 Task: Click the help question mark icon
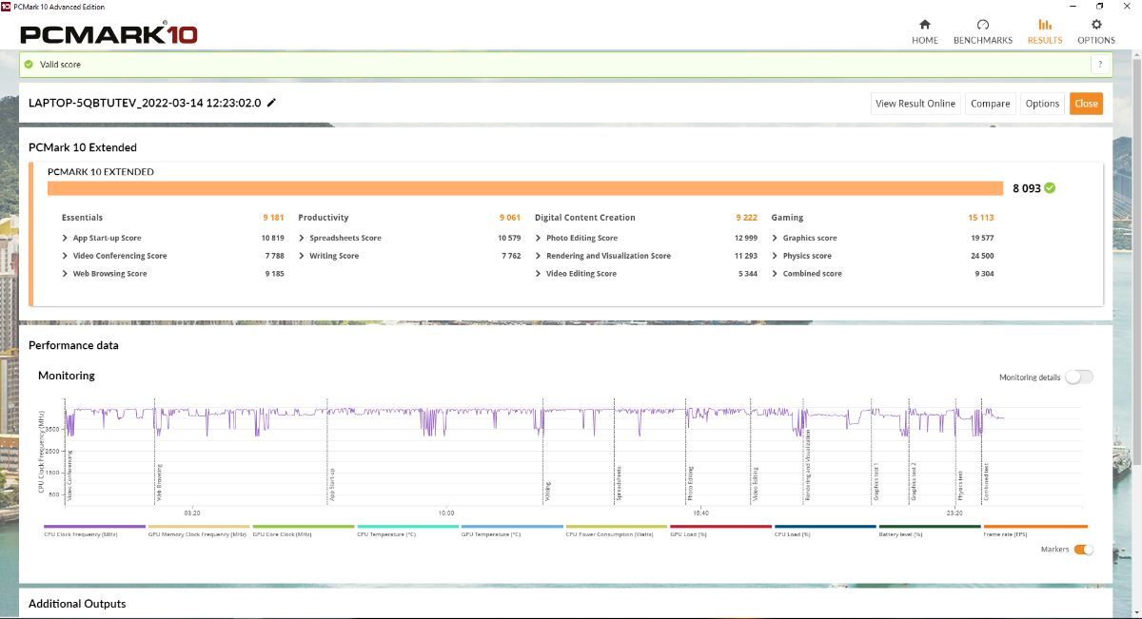coord(1100,65)
